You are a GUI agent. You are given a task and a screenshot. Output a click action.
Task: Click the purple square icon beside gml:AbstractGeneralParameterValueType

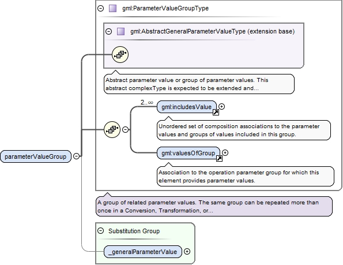[x=120, y=31]
